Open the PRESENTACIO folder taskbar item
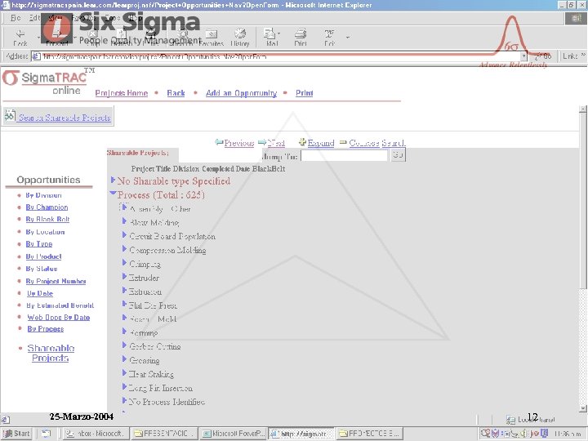588x441 pixels. (165, 434)
